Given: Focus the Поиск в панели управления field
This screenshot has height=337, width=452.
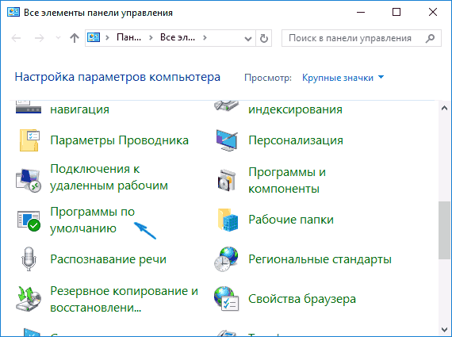Looking at the screenshot, I should 361,38.
